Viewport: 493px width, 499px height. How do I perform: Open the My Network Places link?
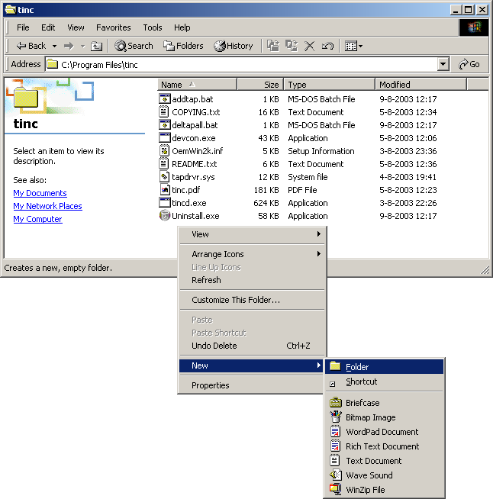click(x=47, y=206)
